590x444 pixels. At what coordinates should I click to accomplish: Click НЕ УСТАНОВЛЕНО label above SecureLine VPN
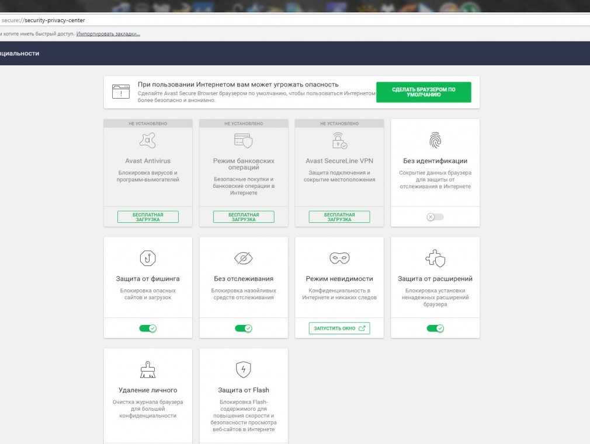point(339,123)
